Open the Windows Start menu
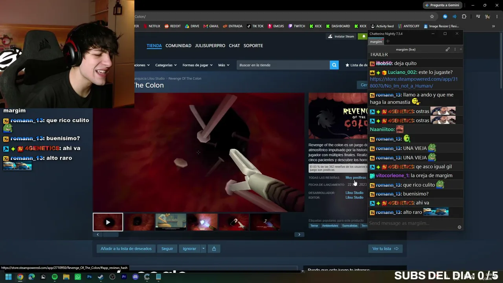 coord(8,277)
